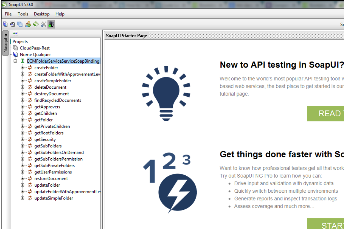Click the operation icon next to getApprovers
Image resolution: width=344 pixels, height=229 pixels.
click(30, 107)
